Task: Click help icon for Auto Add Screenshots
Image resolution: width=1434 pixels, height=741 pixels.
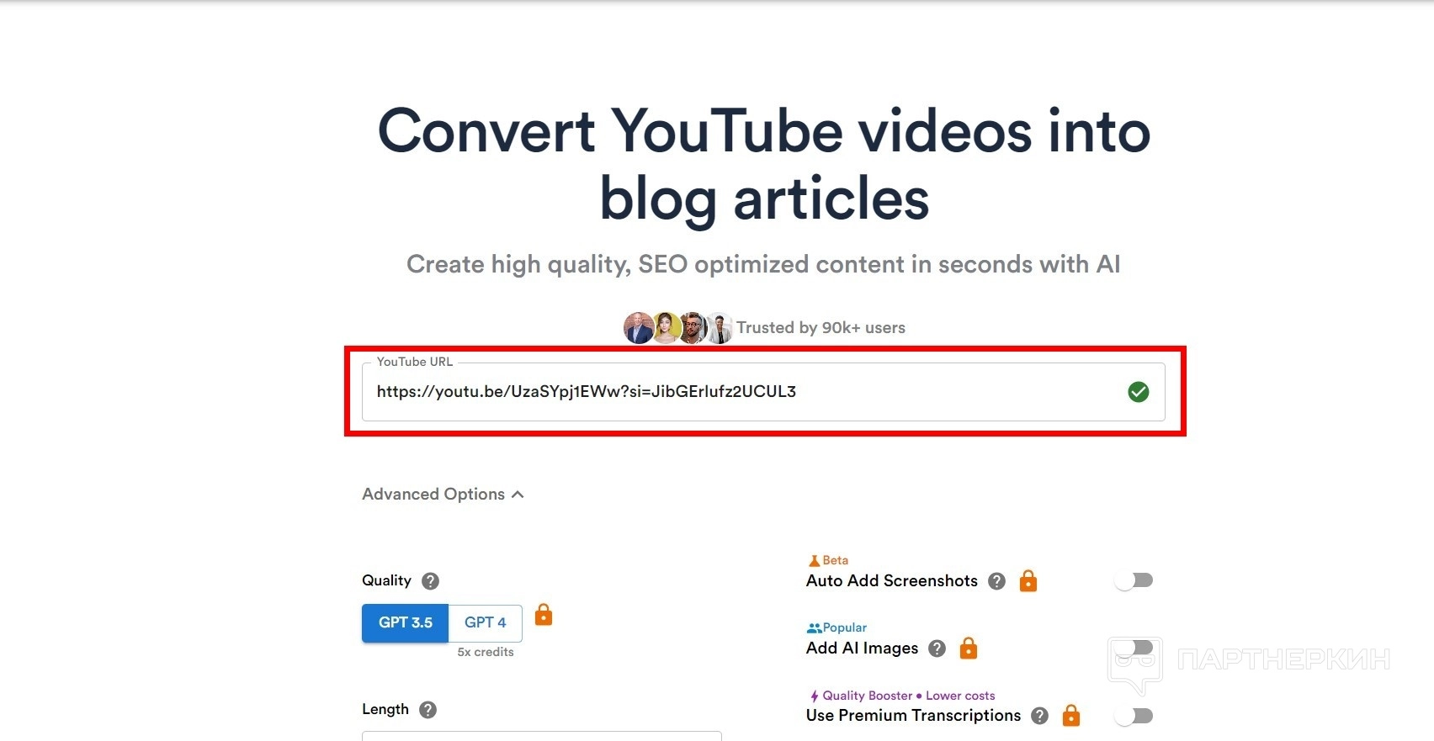Action: [x=996, y=581]
